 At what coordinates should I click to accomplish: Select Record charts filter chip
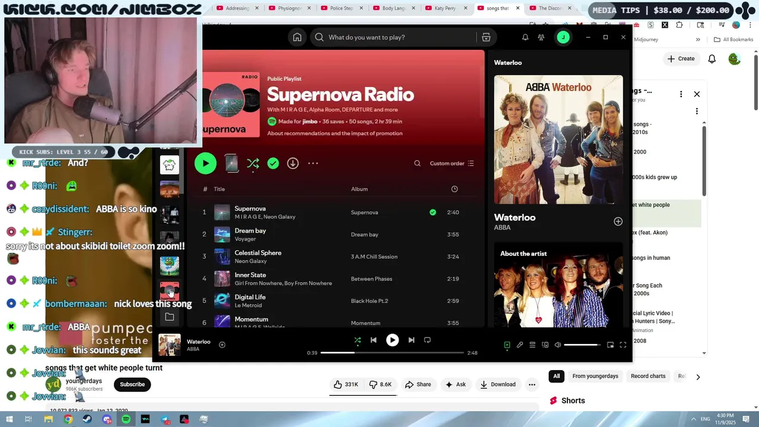coord(648,377)
